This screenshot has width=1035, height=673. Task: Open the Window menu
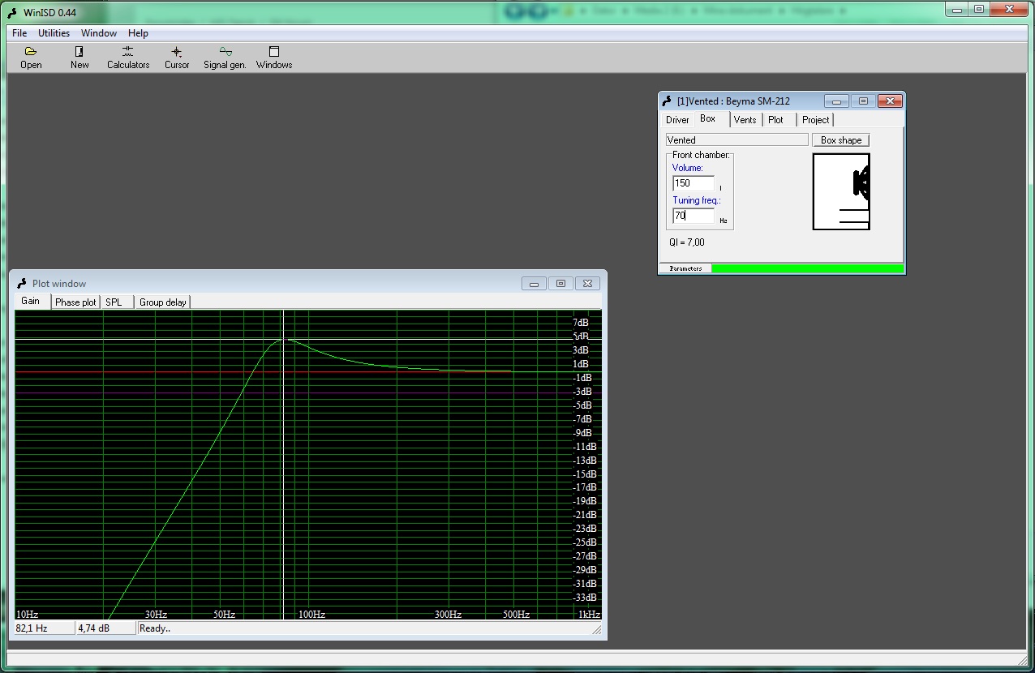(x=99, y=33)
